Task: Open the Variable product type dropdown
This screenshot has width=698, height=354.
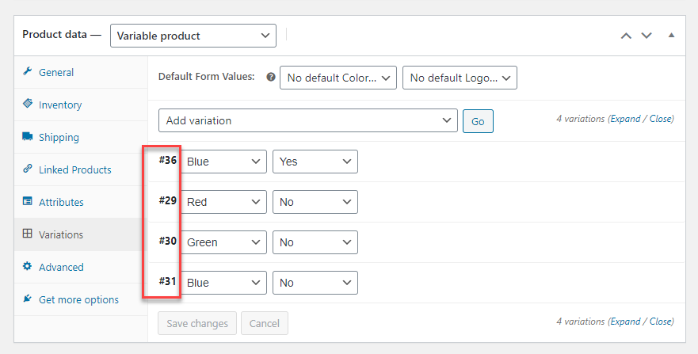Action: coord(193,36)
